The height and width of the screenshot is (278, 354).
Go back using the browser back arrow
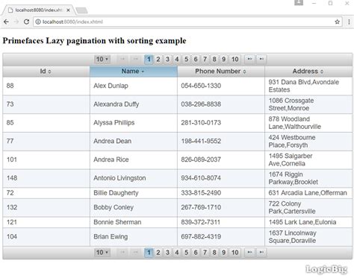(6, 22)
